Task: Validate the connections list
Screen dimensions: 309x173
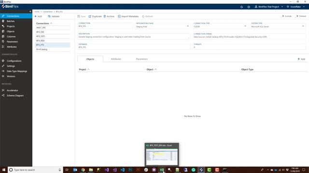Action: coord(54,16)
